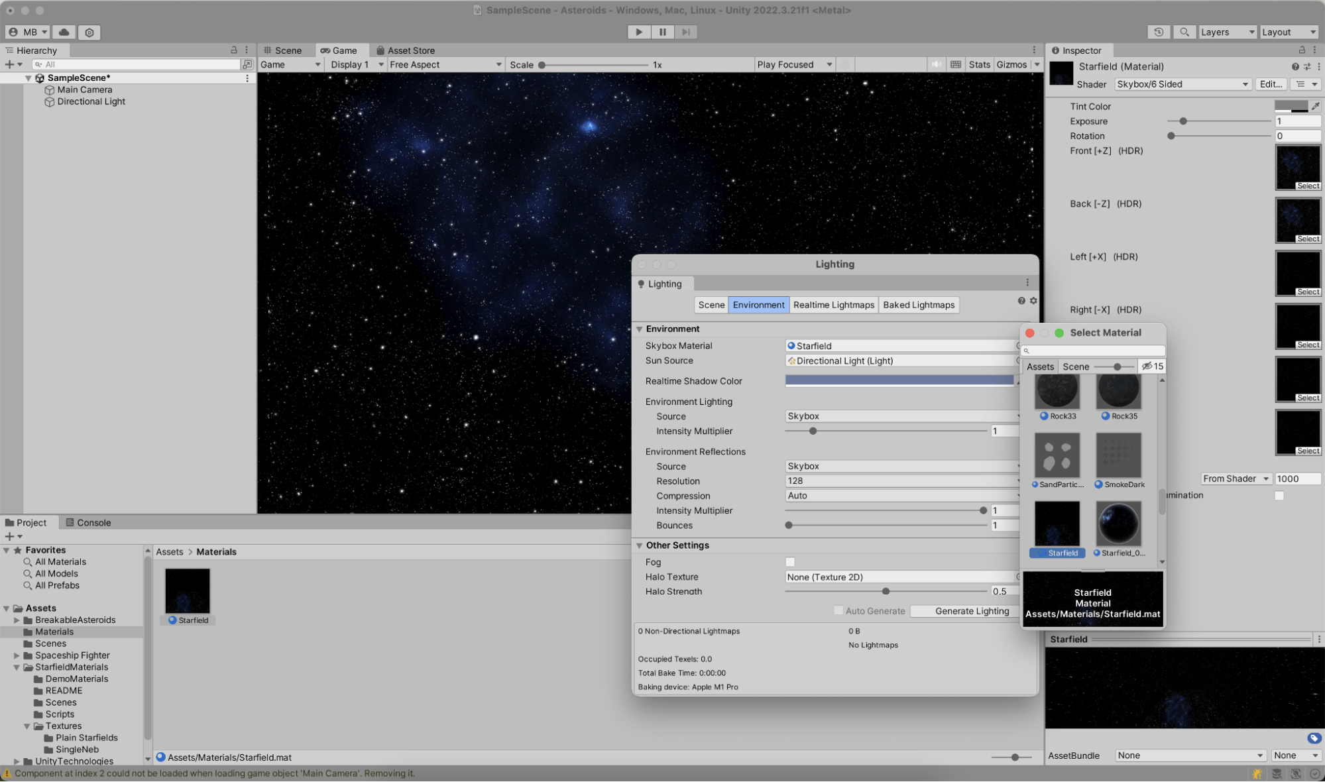Toggle audio mute in the Game view toolbar

click(x=936, y=64)
